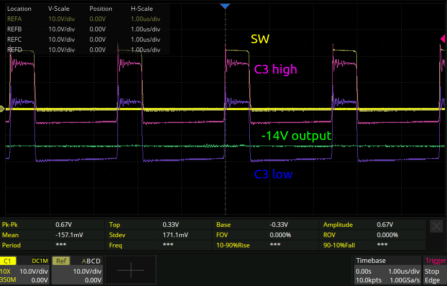Click the Amplitude measurement reading
This screenshot has height=286, width=447.
click(x=384, y=225)
